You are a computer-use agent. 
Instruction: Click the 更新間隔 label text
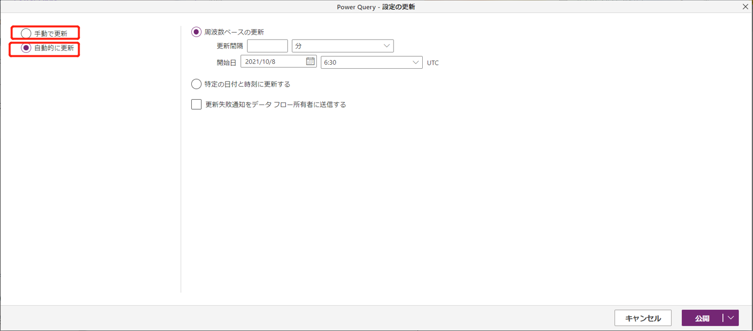230,46
